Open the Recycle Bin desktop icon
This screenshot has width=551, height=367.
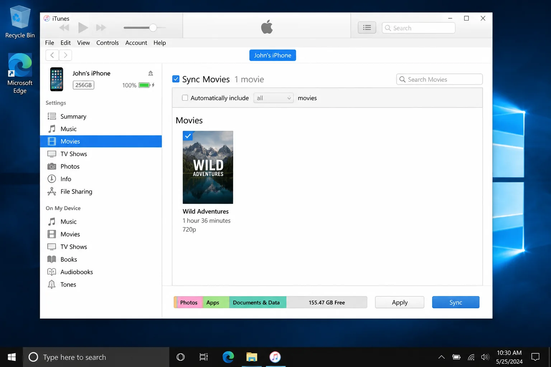coord(20,22)
